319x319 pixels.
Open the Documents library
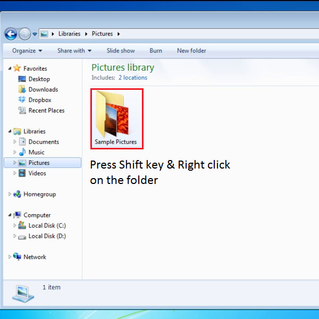[44, 142]
